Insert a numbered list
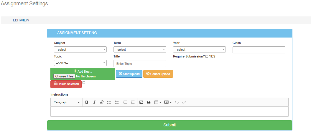The height and width of the screenshot is (134, 311). point(117,102)
